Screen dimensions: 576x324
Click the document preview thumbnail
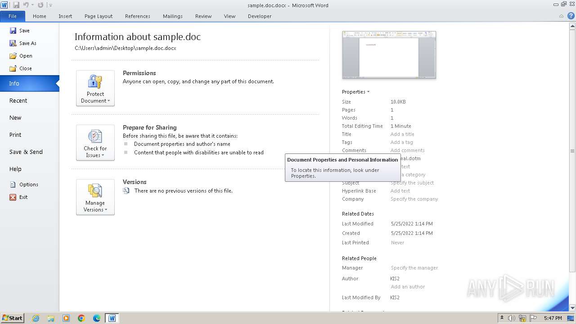(x=389, y=54)
